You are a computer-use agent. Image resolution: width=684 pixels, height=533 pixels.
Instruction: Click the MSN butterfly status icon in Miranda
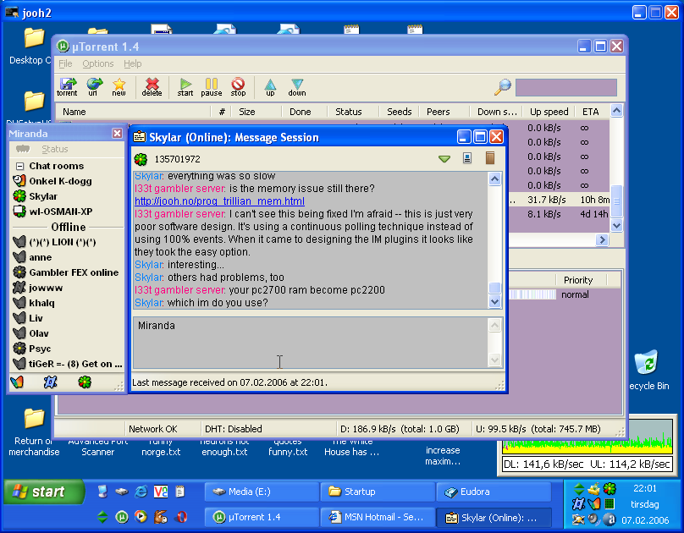pyautogui.click(x=17, y=382)
